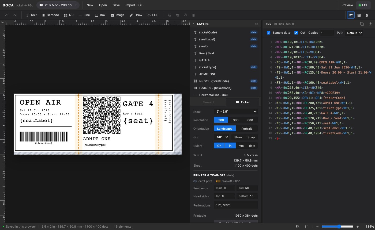Screen dimensions: 375x230
Task: Toggle the grid view icon in toolbar
Action: tap(359, 15)
